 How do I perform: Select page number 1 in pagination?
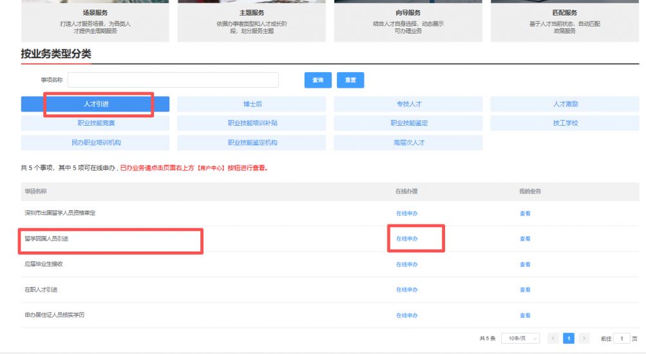tap(569, 339)
